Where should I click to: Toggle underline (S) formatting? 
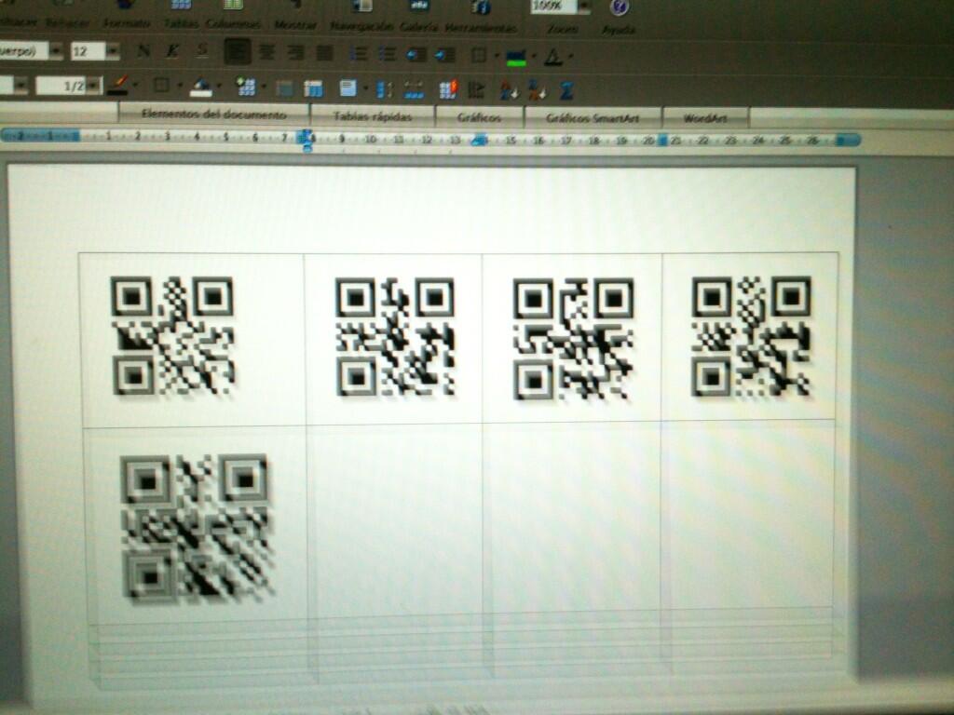(x=202, y=51)
